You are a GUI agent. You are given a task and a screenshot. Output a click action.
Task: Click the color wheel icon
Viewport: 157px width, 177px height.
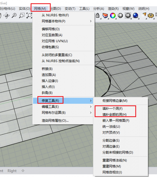click(113, 15)
